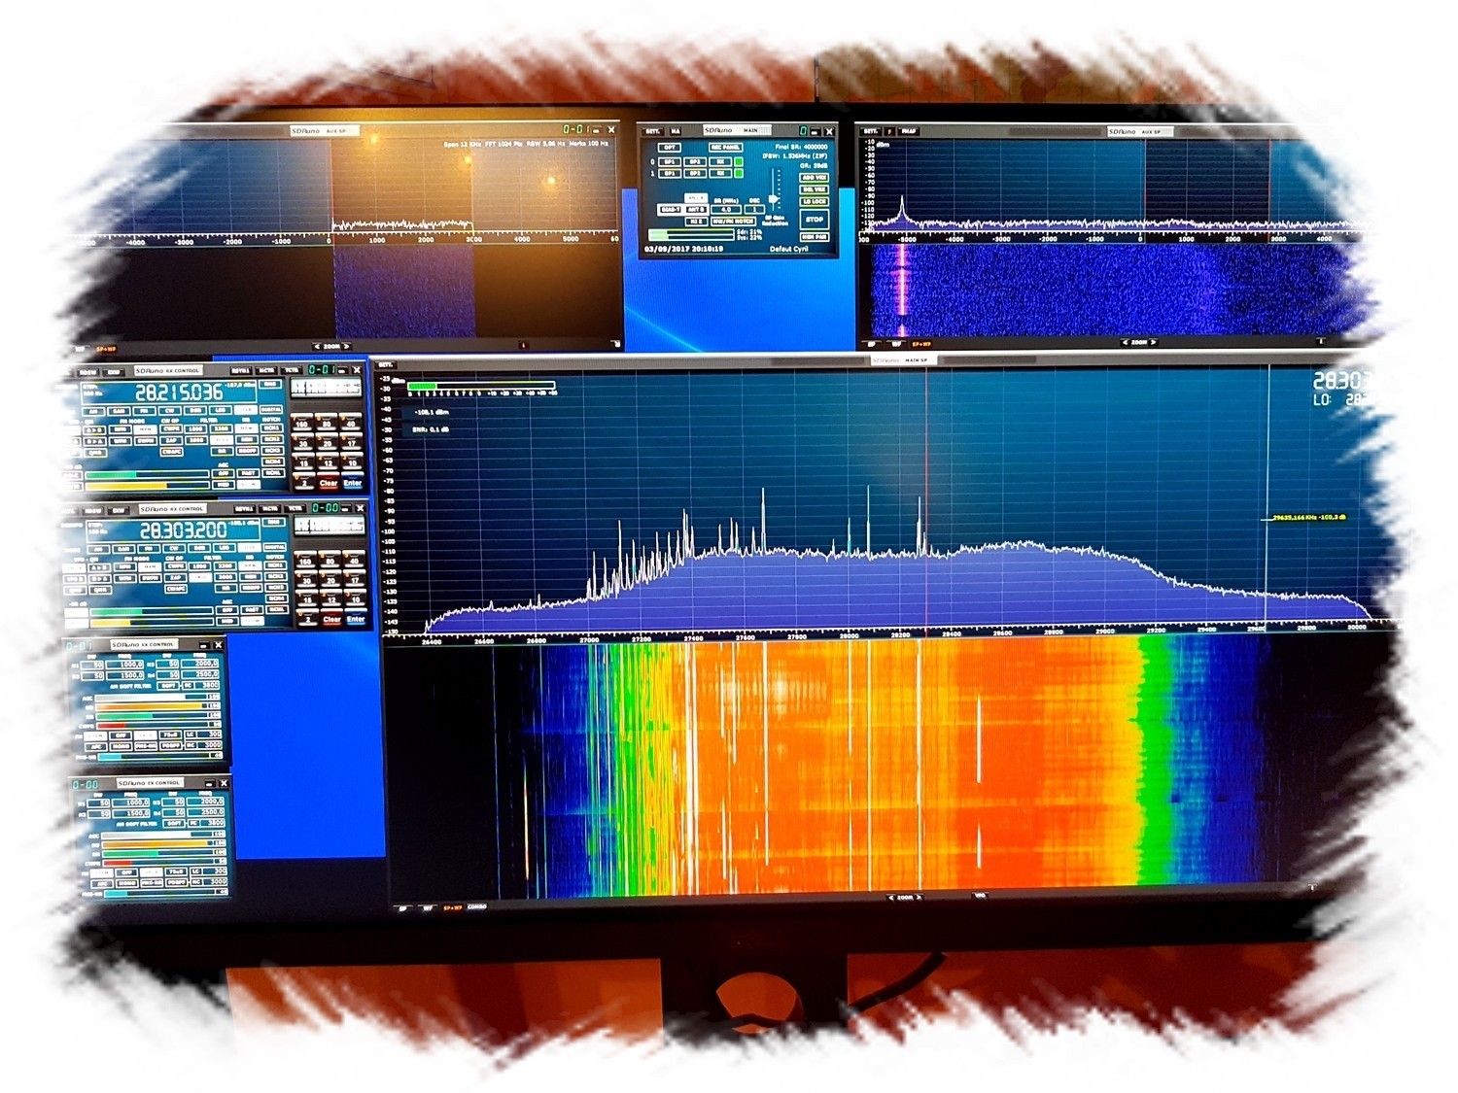Toggle LO LOCK in the MAIN panel
This screenshot has width=1458, height=1093.
[815, 202]
